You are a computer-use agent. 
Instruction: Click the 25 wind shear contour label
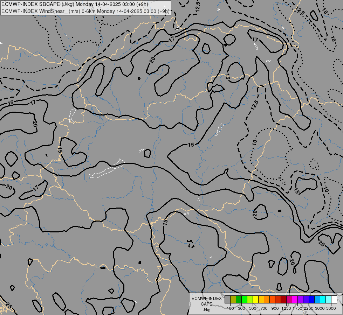8,305
